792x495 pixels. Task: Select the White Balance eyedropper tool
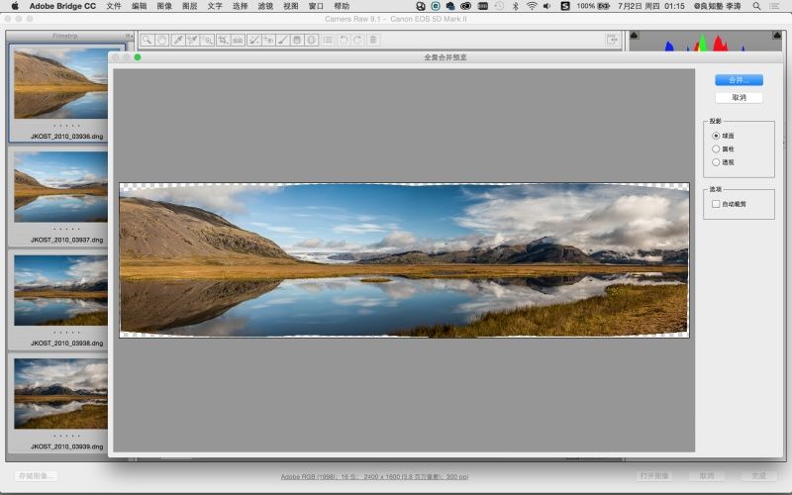pos(177,40)
